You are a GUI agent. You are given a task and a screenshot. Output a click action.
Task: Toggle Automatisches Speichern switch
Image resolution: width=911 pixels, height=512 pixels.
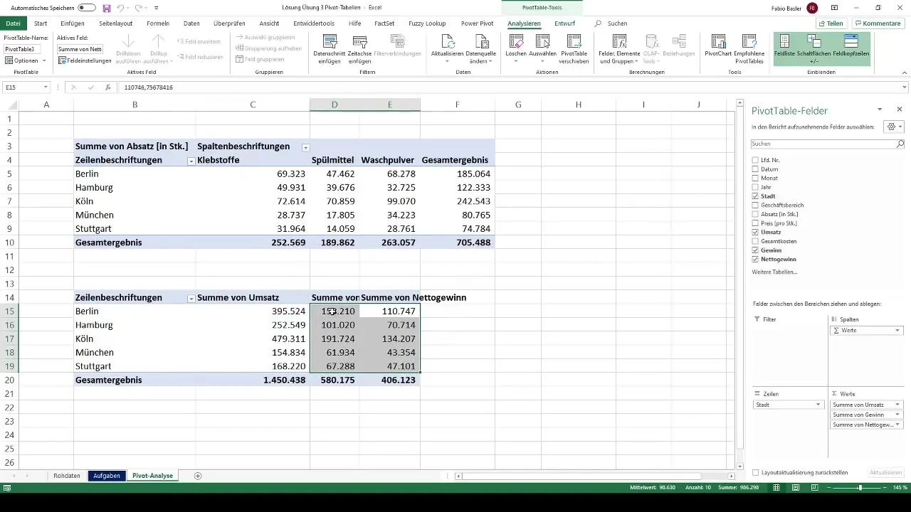(88, 8)
